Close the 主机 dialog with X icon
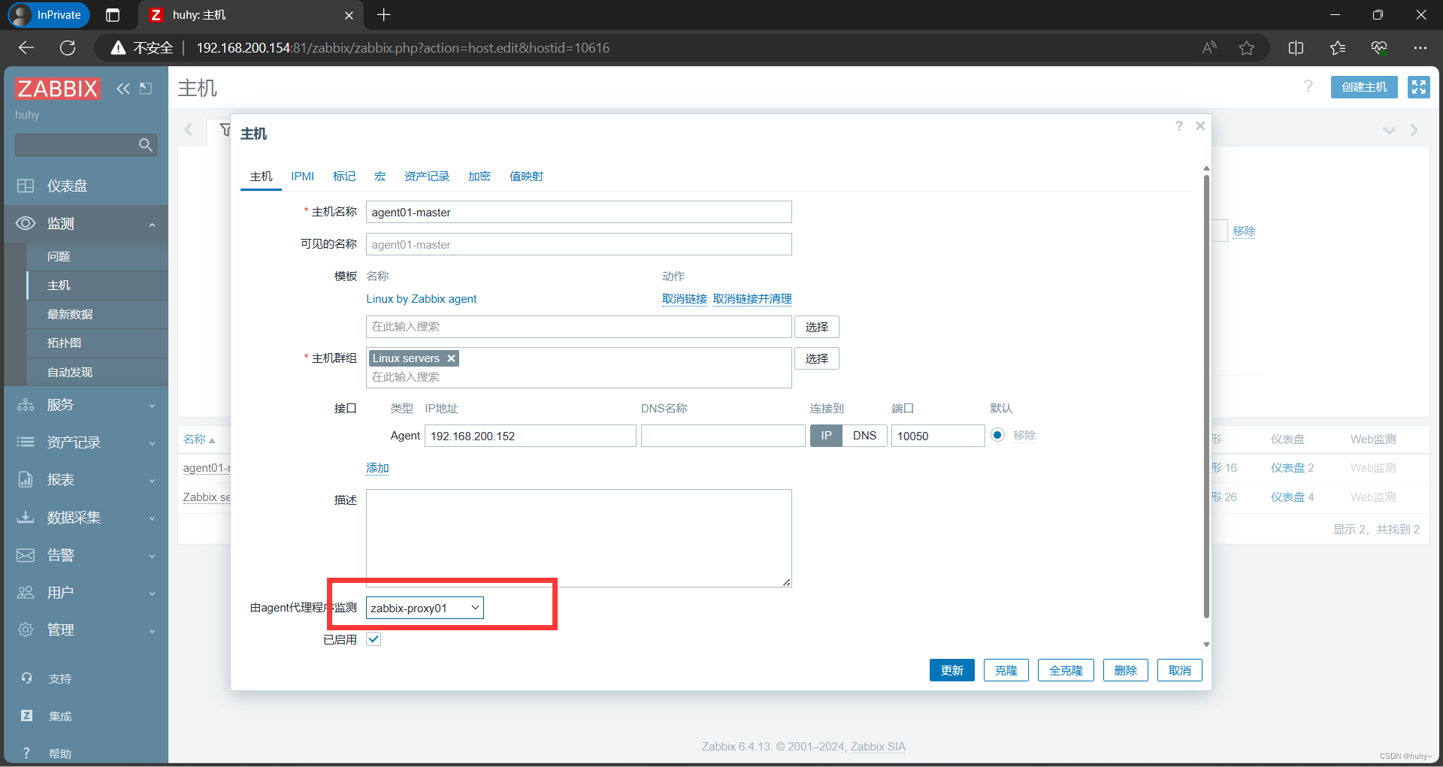Screen dimensions: 1443x767 point(1200,126)
